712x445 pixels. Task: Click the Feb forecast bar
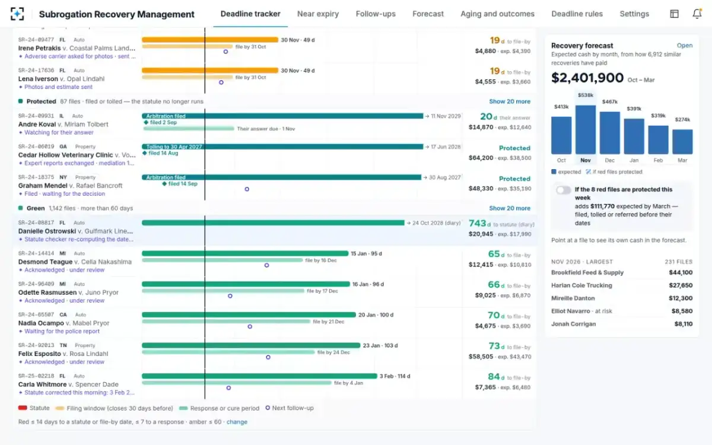pos(658,139)
